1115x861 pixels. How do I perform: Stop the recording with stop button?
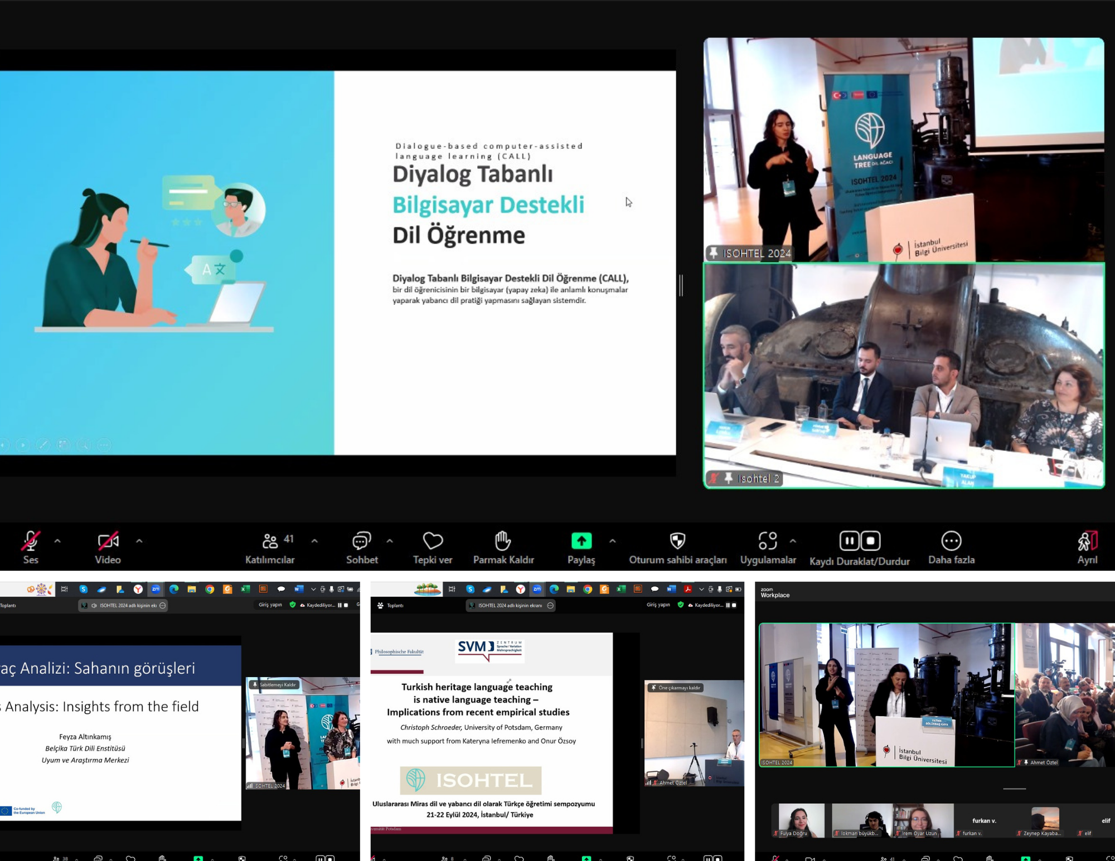tap(871, 541)
